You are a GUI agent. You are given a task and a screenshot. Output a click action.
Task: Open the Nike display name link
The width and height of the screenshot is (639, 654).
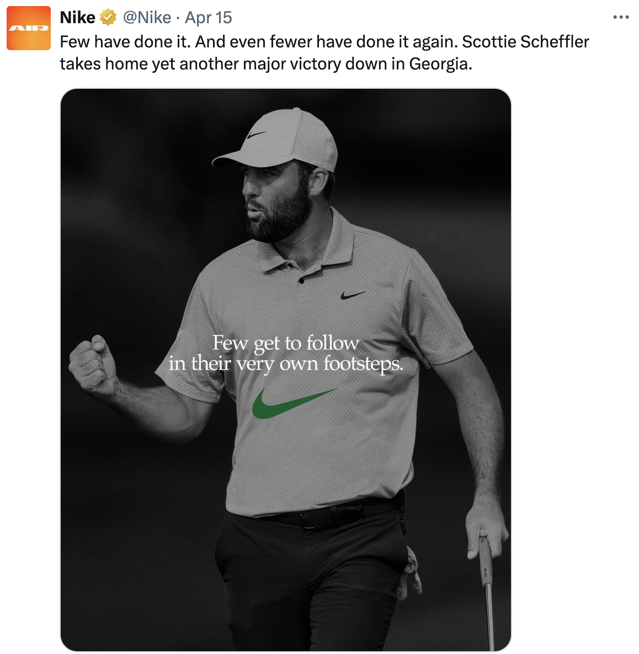78,18
